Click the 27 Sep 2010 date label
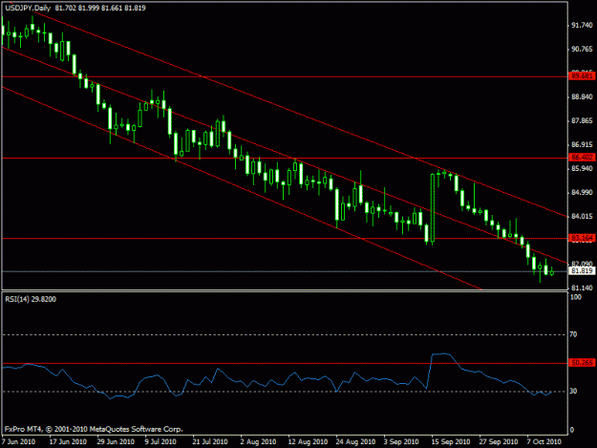This screenshot has height=448, width=597. [499, 442]
